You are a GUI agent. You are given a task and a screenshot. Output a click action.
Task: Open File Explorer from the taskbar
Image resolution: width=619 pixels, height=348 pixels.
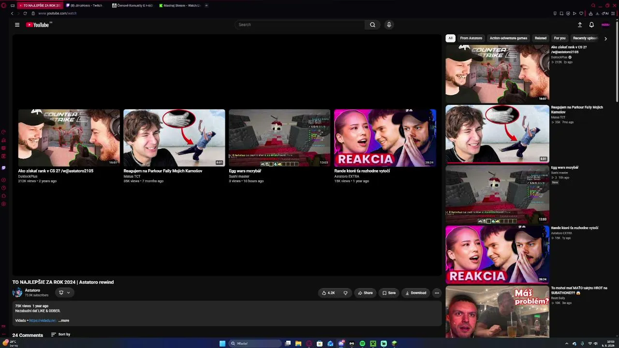coord(298,344)
